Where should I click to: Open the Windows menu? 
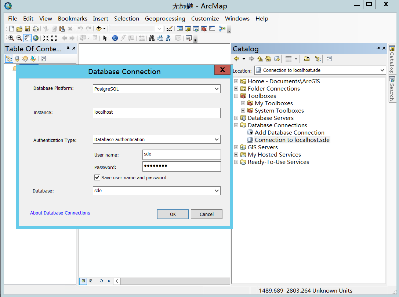click(237, 19)
